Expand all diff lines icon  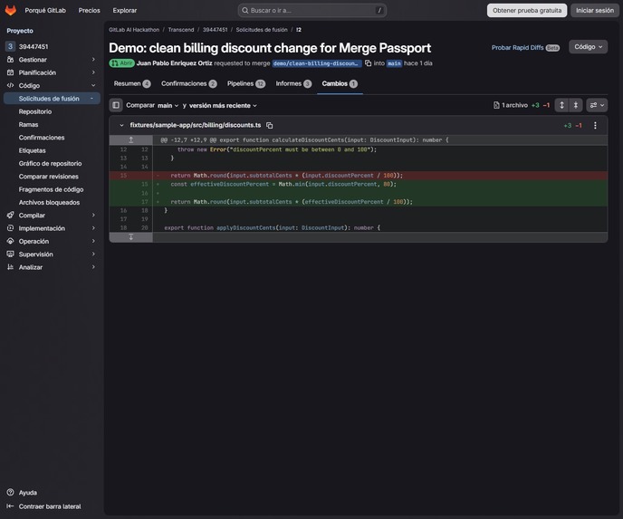click(561, 105)
